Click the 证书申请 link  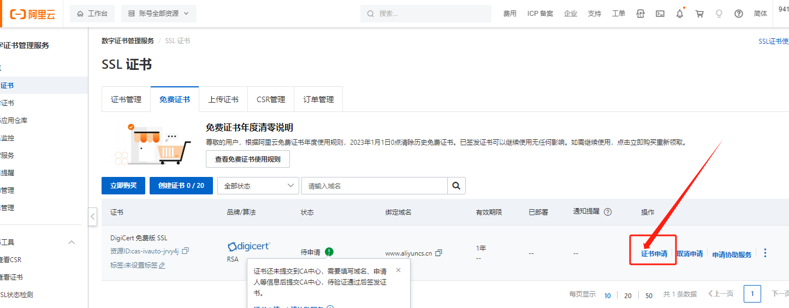(654, 254)
